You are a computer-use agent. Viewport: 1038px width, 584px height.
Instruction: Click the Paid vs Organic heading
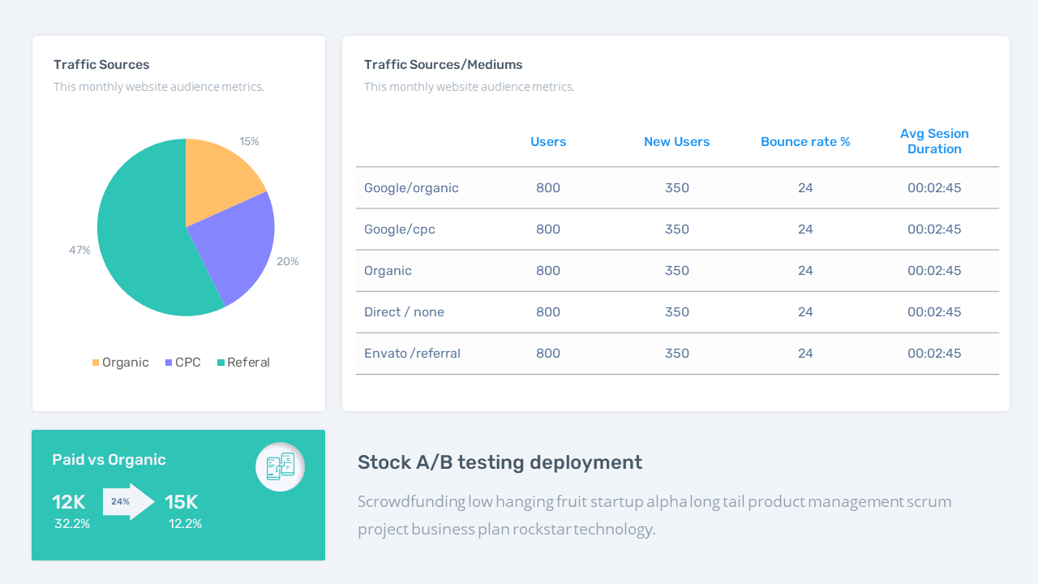pos(109,460)
